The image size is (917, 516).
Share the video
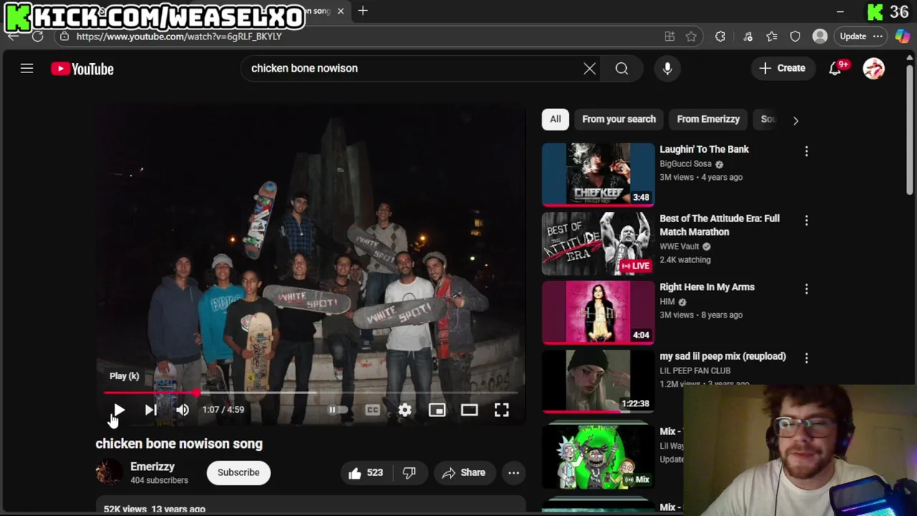pos(464,472)
